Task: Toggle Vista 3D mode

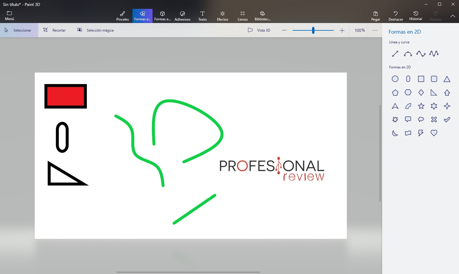Action: (259, 30)
